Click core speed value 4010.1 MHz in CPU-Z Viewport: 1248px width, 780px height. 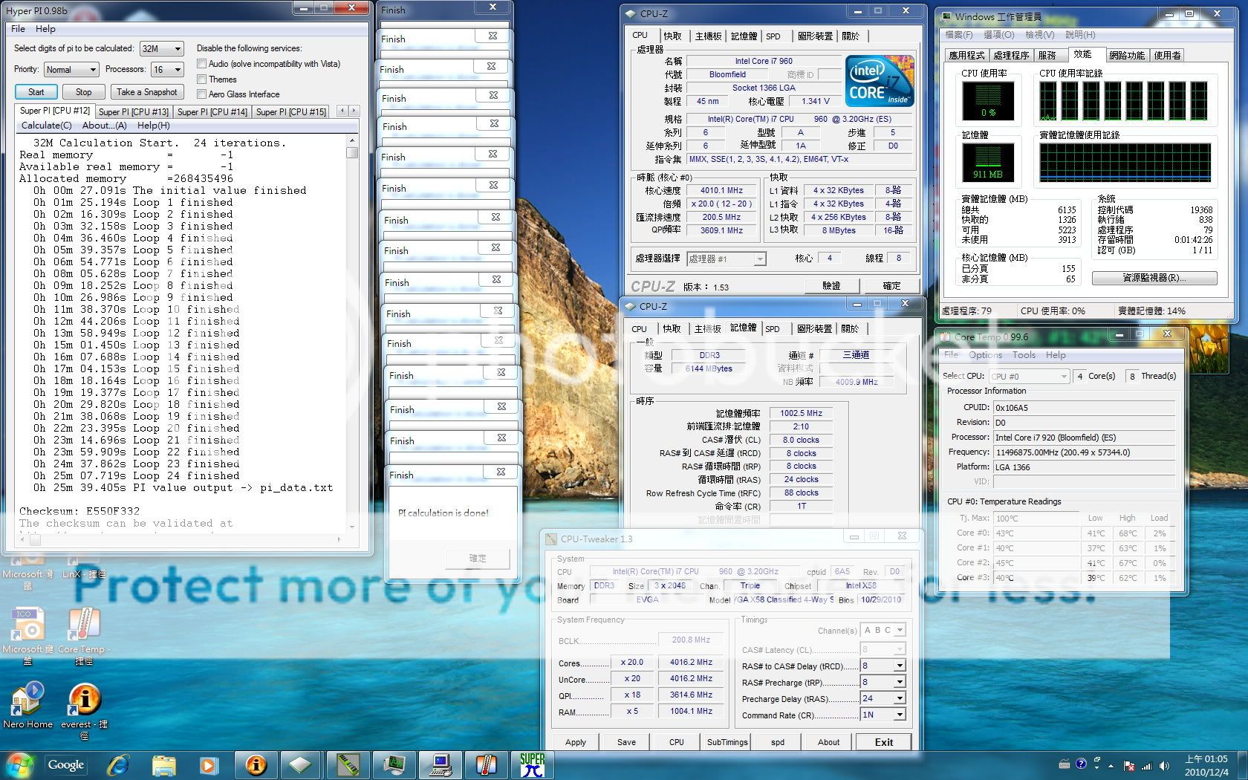pos(721,191)
